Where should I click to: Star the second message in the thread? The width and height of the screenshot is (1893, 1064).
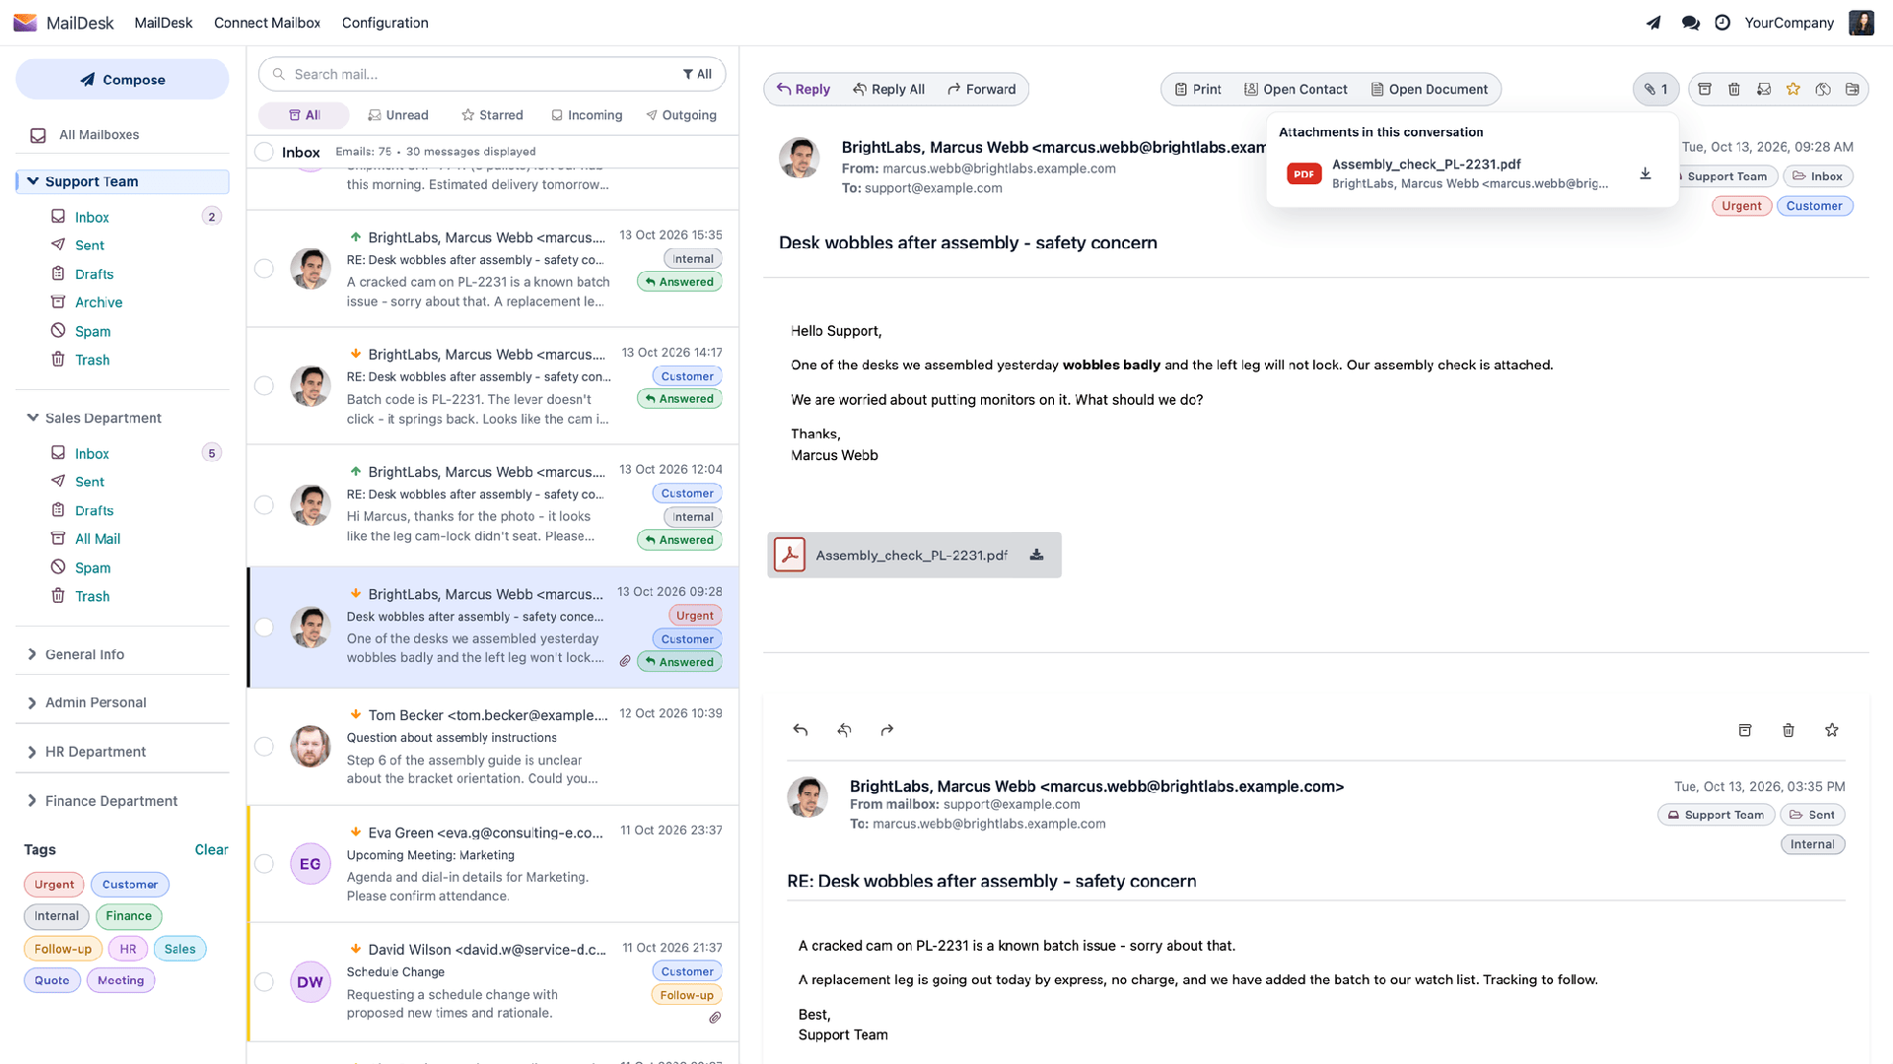pos(1832,730)
